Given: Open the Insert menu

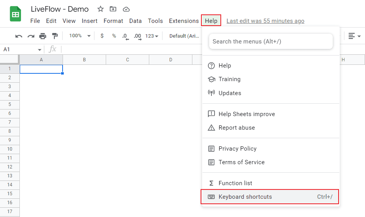Looking at the screenshot, I should [x=90, y=21].
